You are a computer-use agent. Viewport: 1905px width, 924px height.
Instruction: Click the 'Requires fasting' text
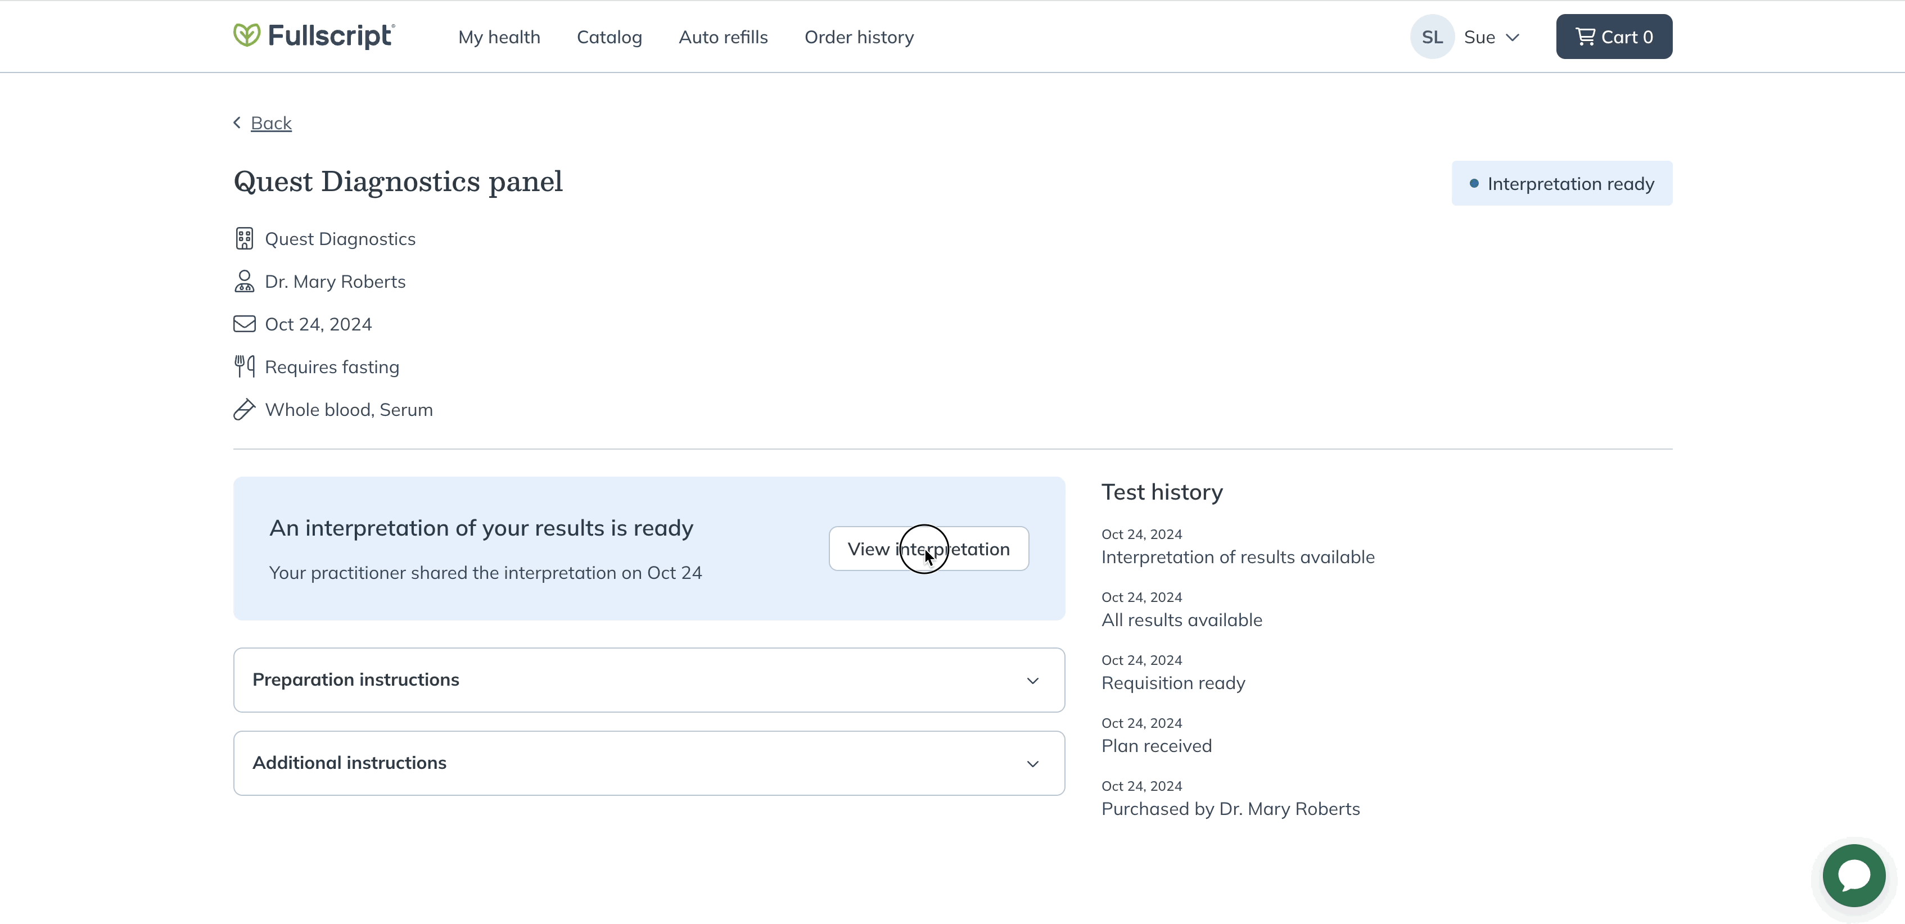(332, 366)
